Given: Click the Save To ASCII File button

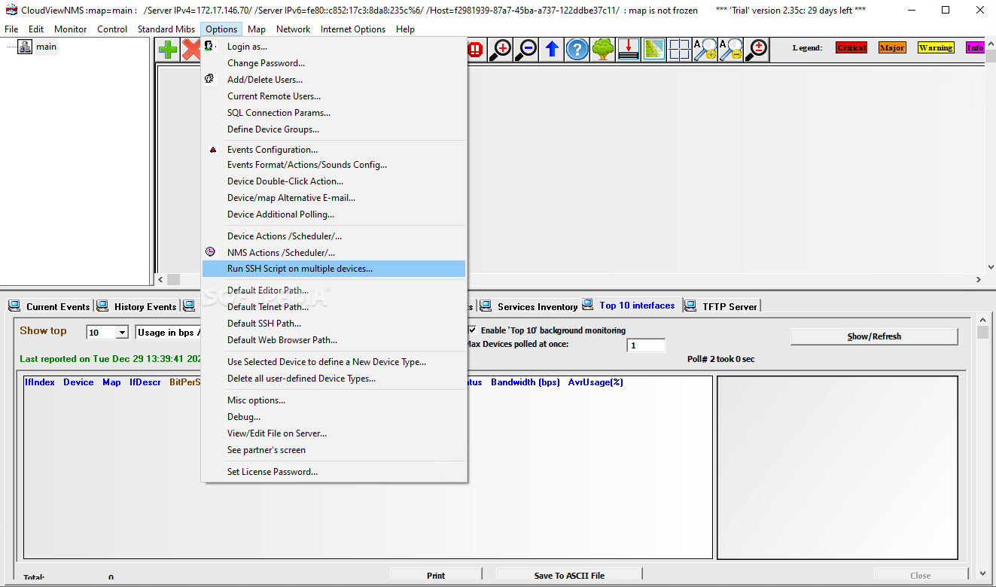Looking at the screenshot, I should tap(569, 576).
